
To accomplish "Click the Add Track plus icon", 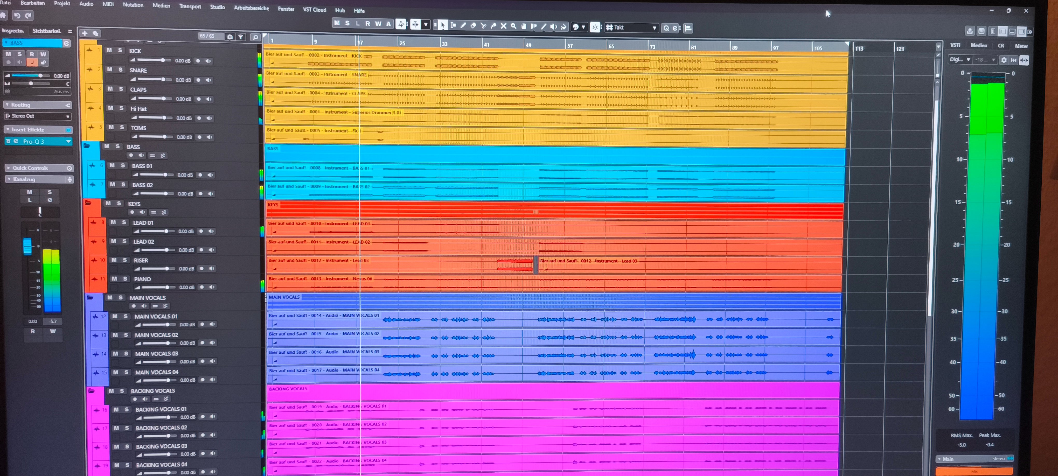I will [85, 33].
